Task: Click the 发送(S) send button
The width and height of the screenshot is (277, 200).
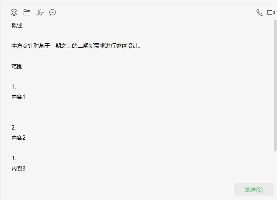Action: coord(254,190)
